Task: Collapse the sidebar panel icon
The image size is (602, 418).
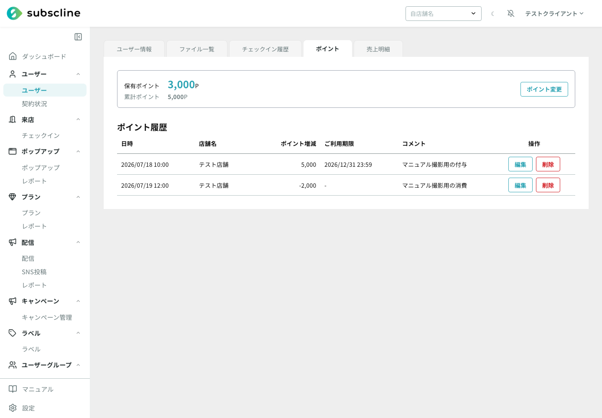Action: tap(78, 37)
